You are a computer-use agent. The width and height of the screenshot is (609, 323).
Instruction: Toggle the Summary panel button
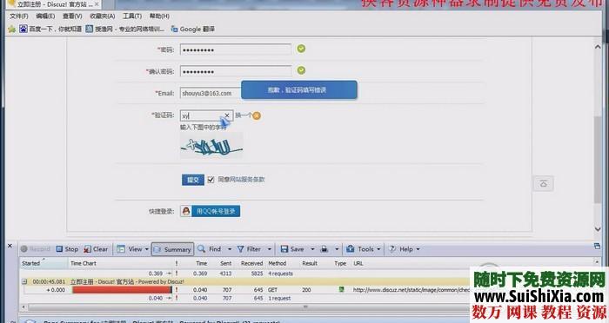point(172,249)
